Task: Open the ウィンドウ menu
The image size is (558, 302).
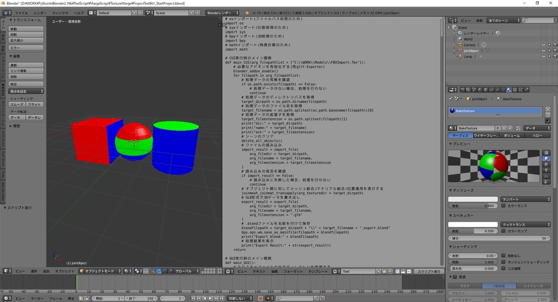Action: [60, 13]
